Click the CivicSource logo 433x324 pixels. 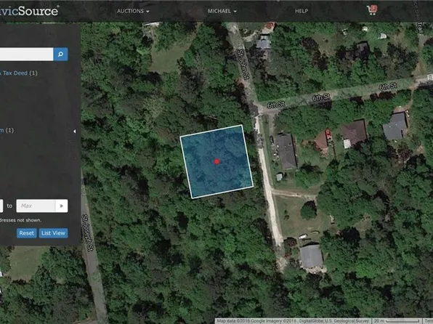click(x=29, y=11)
